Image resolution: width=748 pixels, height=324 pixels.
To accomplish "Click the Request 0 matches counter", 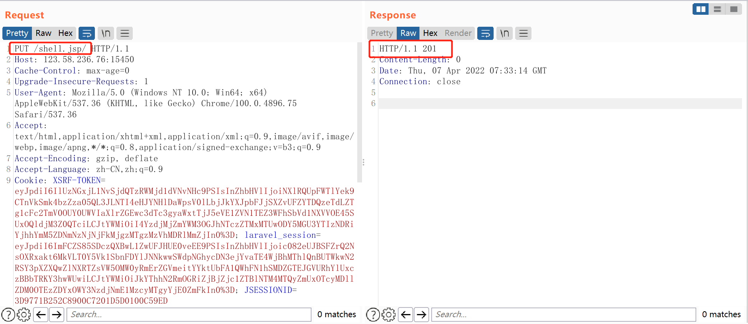I will (337, 314).
